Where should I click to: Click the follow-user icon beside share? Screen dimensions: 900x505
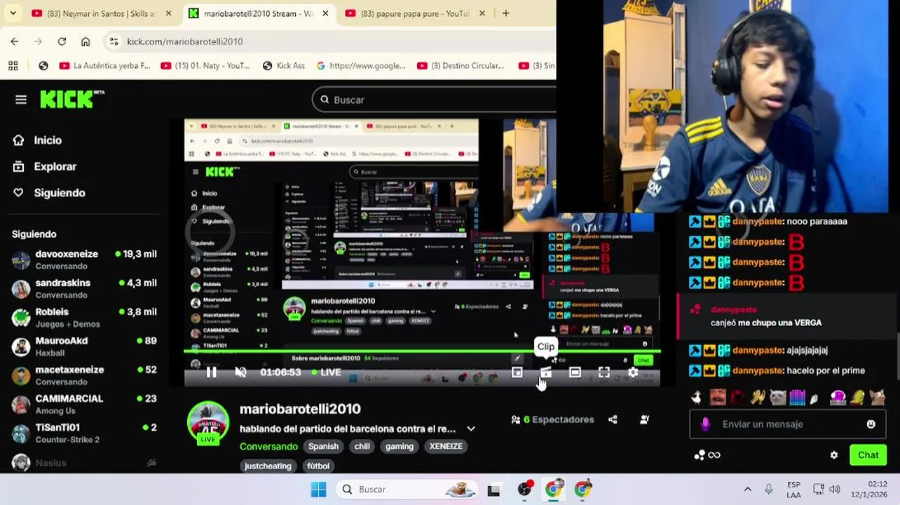pyautogui.click(x=644, y=419)
